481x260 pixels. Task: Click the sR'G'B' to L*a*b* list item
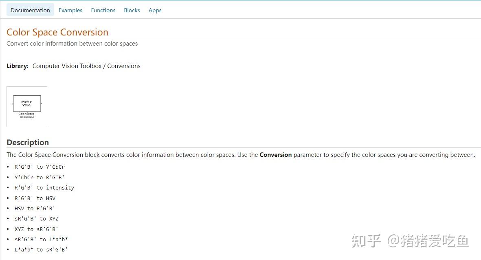point(41,239)
